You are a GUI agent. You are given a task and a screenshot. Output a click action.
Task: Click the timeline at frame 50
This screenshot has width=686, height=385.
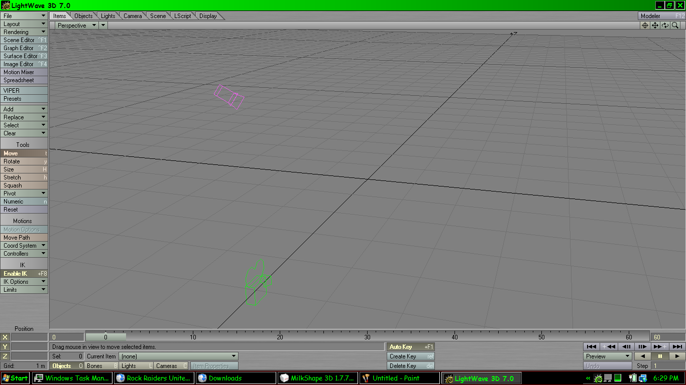coord(541,337)
